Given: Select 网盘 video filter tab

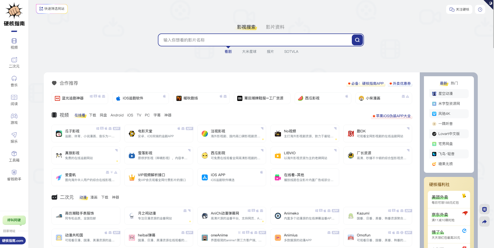Looking at the screenshot, I should coord(103,115).
